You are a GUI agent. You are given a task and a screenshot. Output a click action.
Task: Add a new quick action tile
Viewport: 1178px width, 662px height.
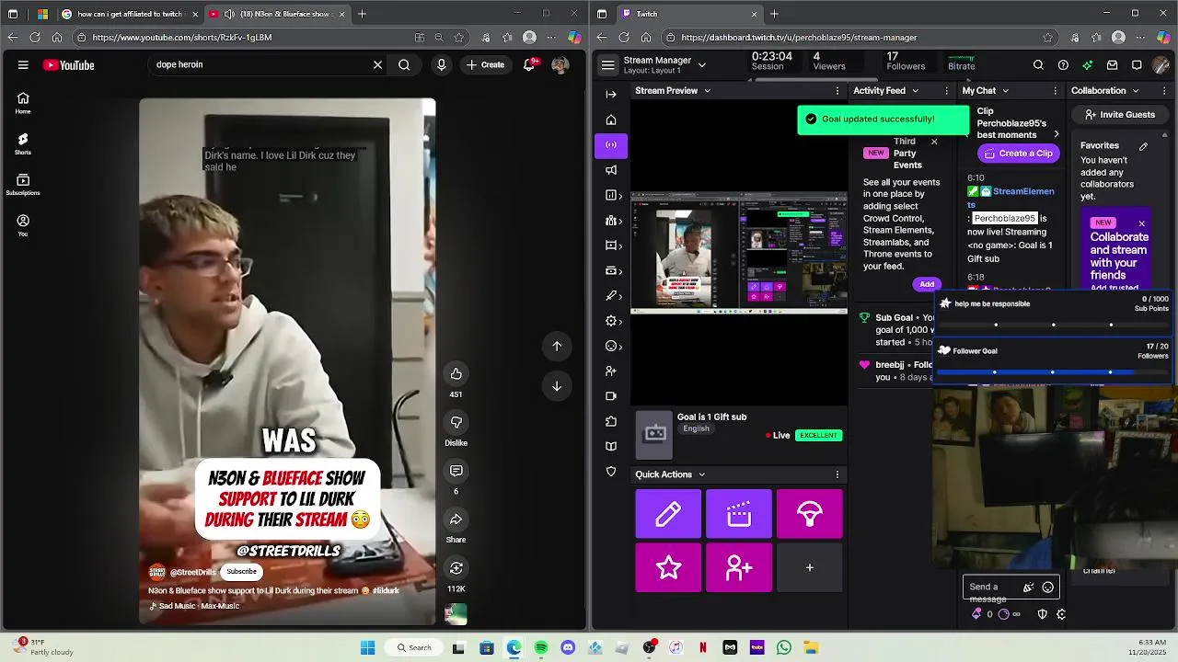810,567
